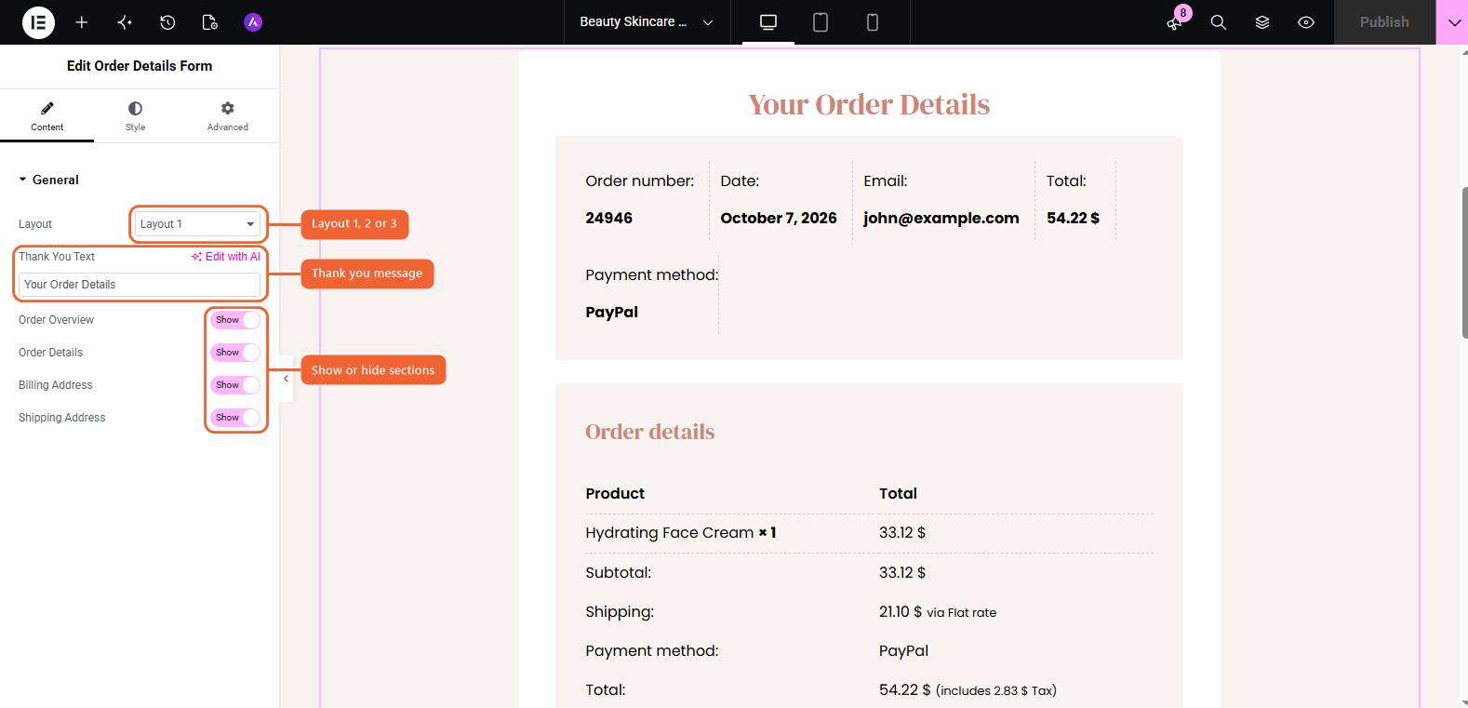Open the finder search icon
The width and height of the screenshot is (1468, 708).
pyautogui.click(x=1219, y=22)
